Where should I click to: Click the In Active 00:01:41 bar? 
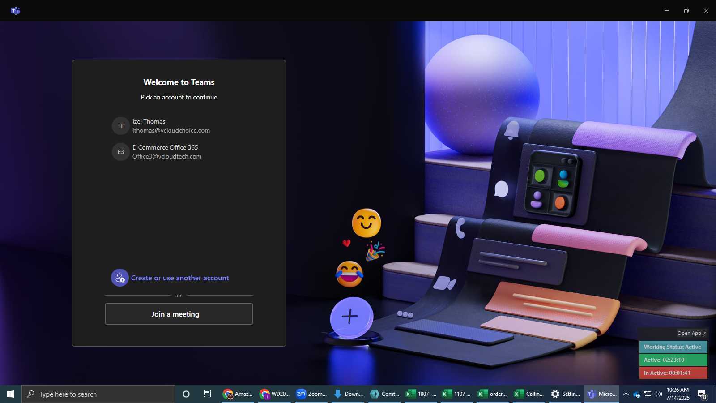673,373
